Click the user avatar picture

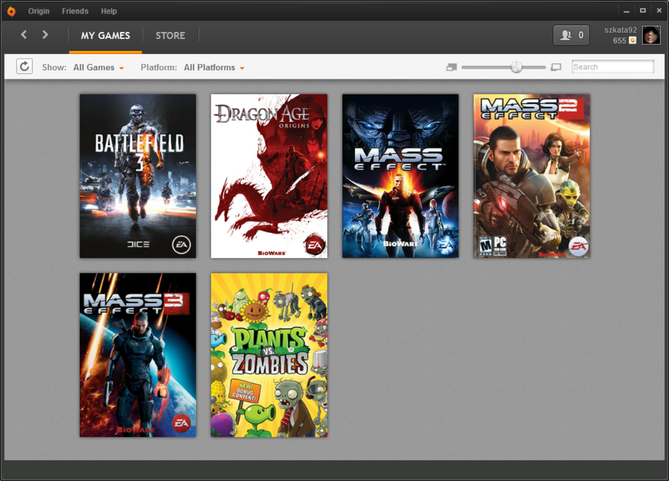coord(651,35)
